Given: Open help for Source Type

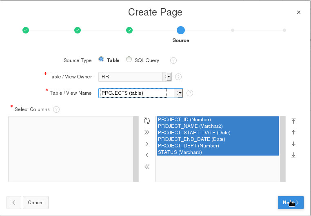Looking at the screenshot, I should click(x=173, y=60).
